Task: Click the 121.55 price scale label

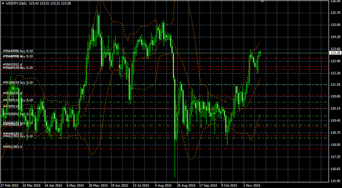Action: tap(336, 84)
